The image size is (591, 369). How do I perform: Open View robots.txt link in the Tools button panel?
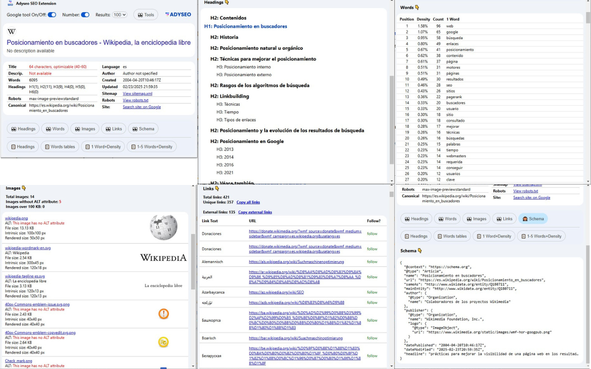[x=135, y=100]
